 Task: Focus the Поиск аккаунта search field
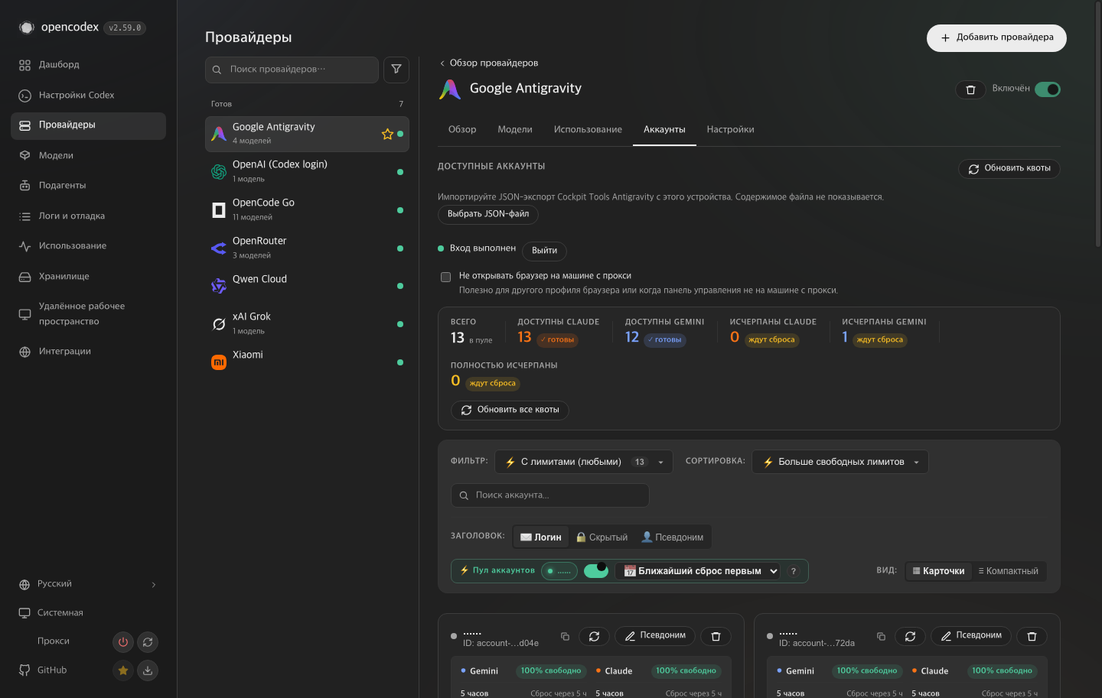pyautogui.click(x=550, y=495)
